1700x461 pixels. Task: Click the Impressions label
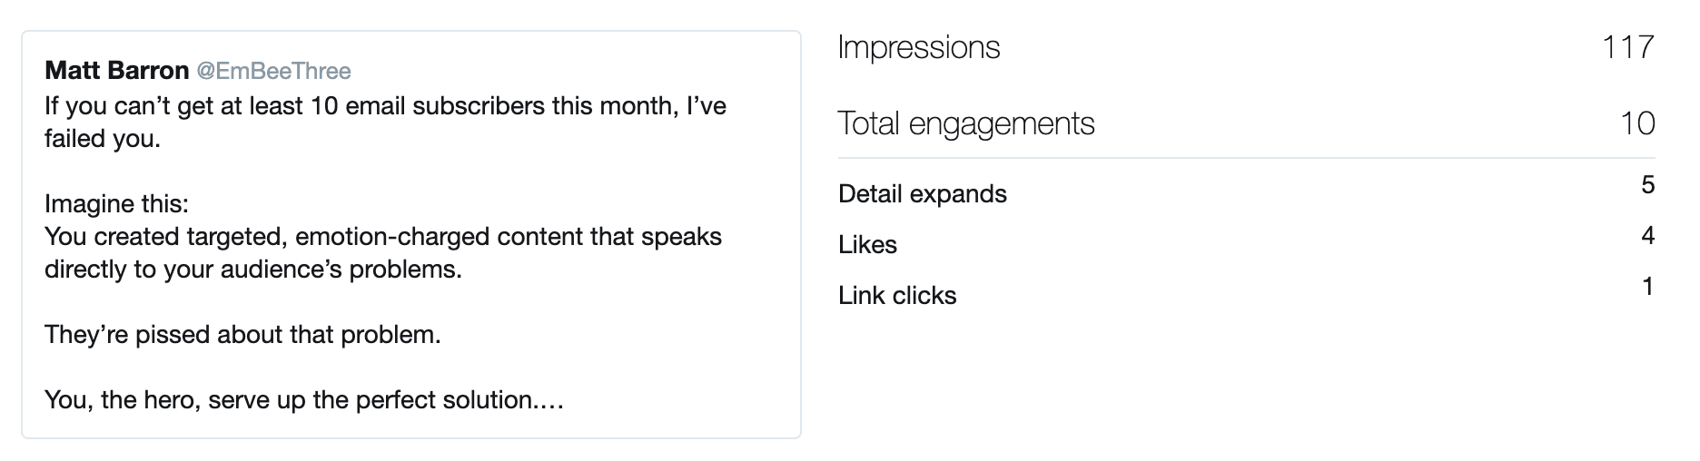919,47
